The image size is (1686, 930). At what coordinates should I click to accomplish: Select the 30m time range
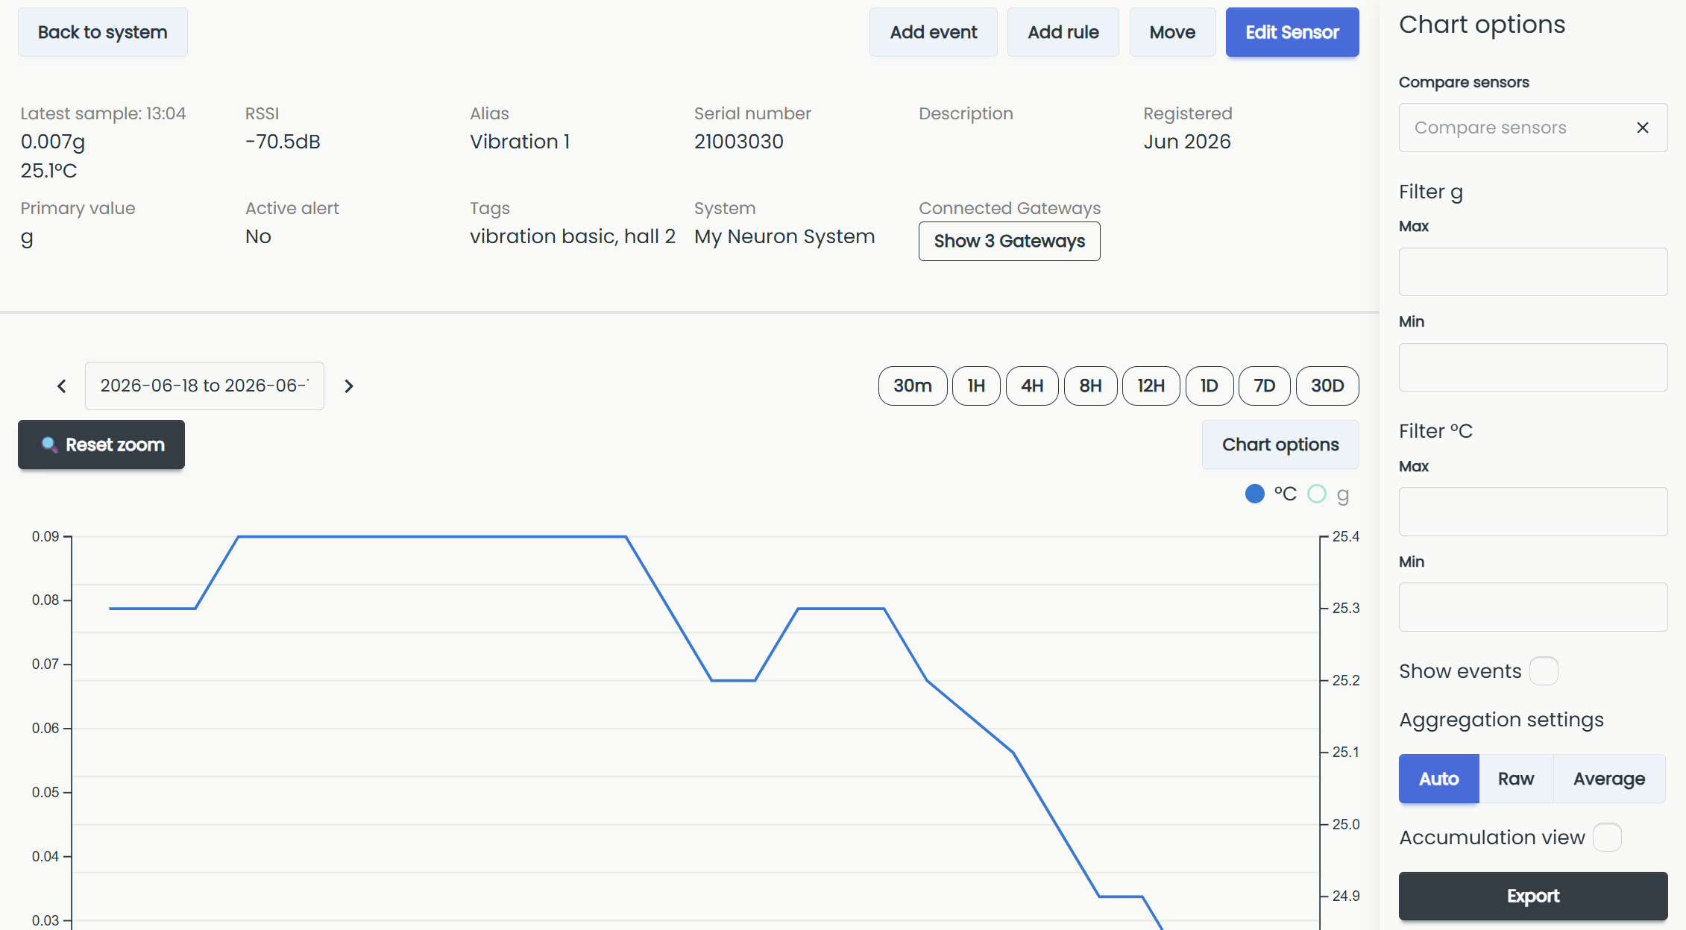click(x=913, y=386)
